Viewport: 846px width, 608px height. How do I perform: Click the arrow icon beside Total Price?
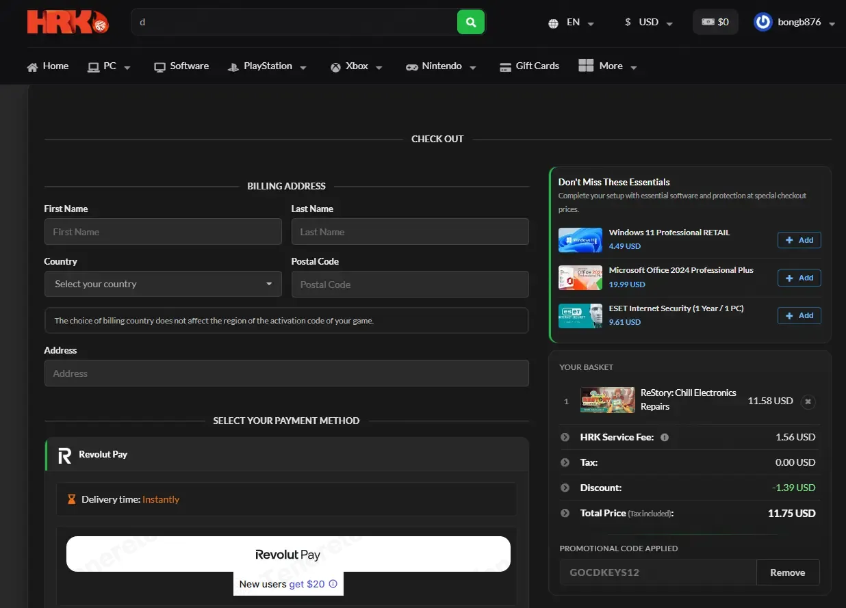[x=565, y=513]
